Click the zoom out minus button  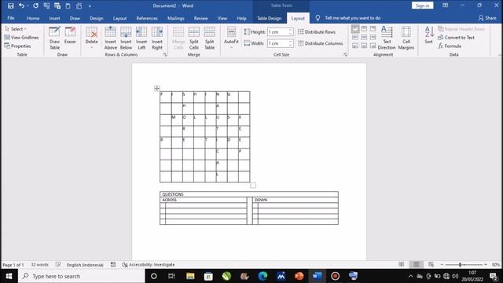click(x=442, y=265)
